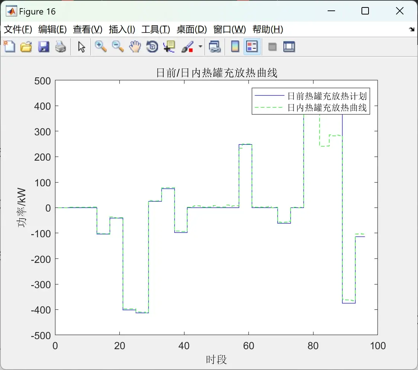Open a file with the folder icon
418x370 pixels.
coord(26,46)
